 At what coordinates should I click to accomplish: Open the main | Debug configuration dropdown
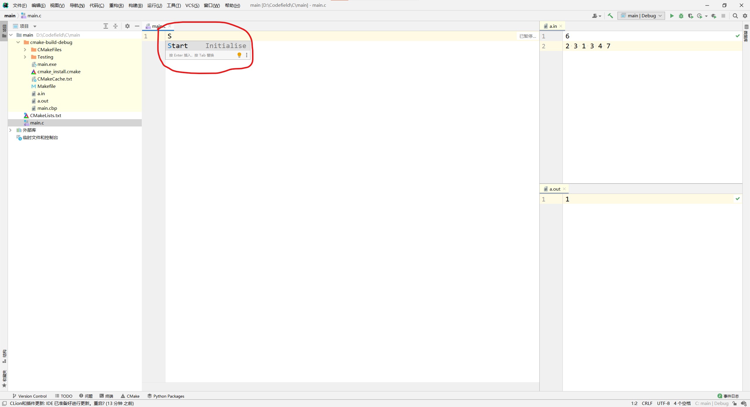641,16
